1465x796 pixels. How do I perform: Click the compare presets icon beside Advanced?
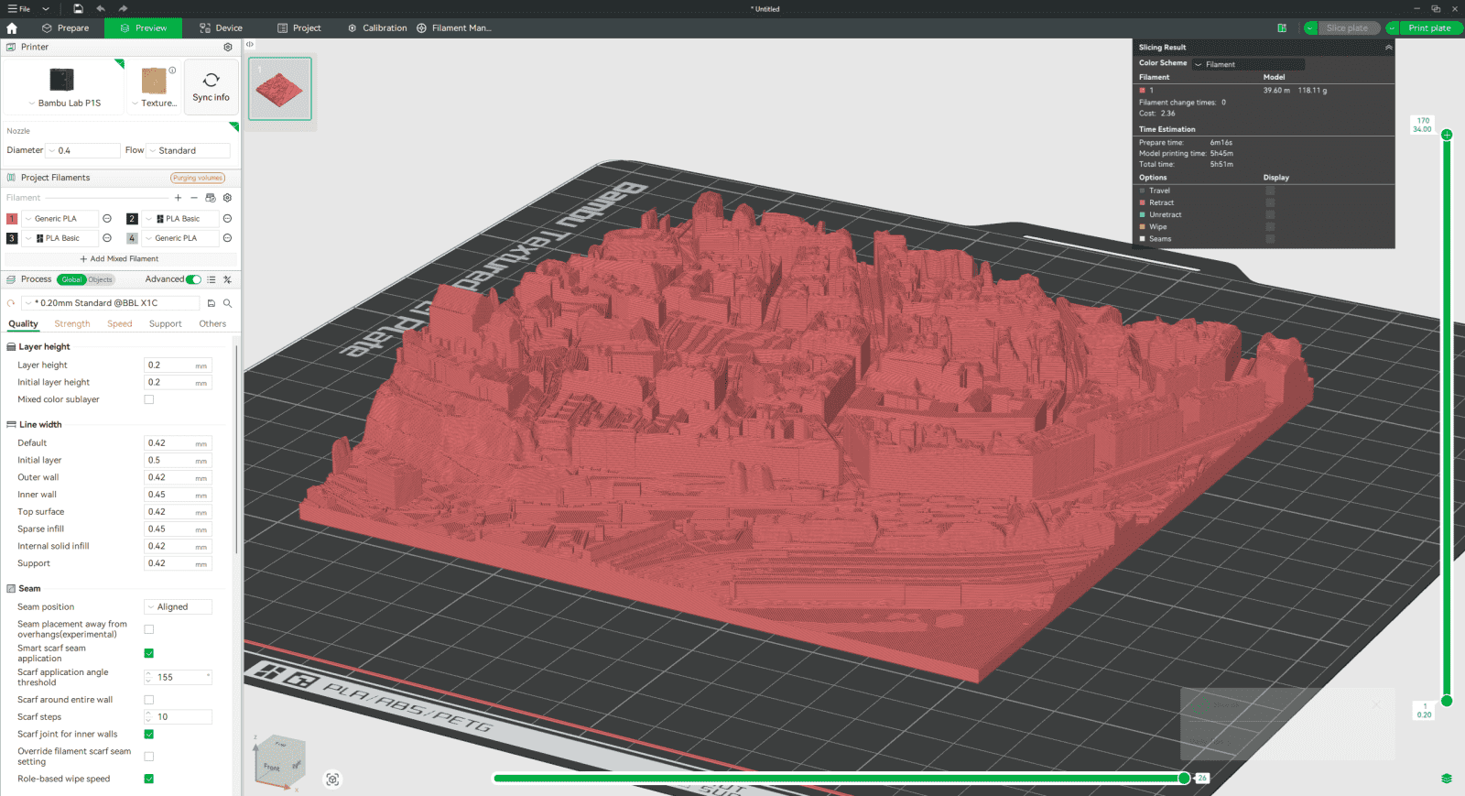coord(227,279)
